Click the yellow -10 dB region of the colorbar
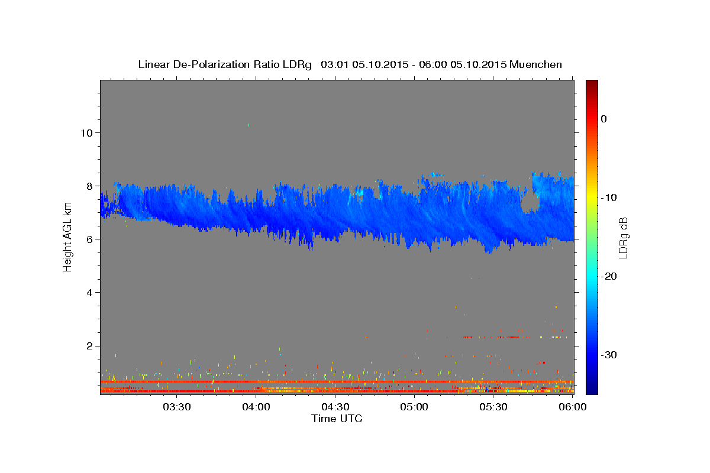Viewport: 710px width, 473px height. point(592,197)
